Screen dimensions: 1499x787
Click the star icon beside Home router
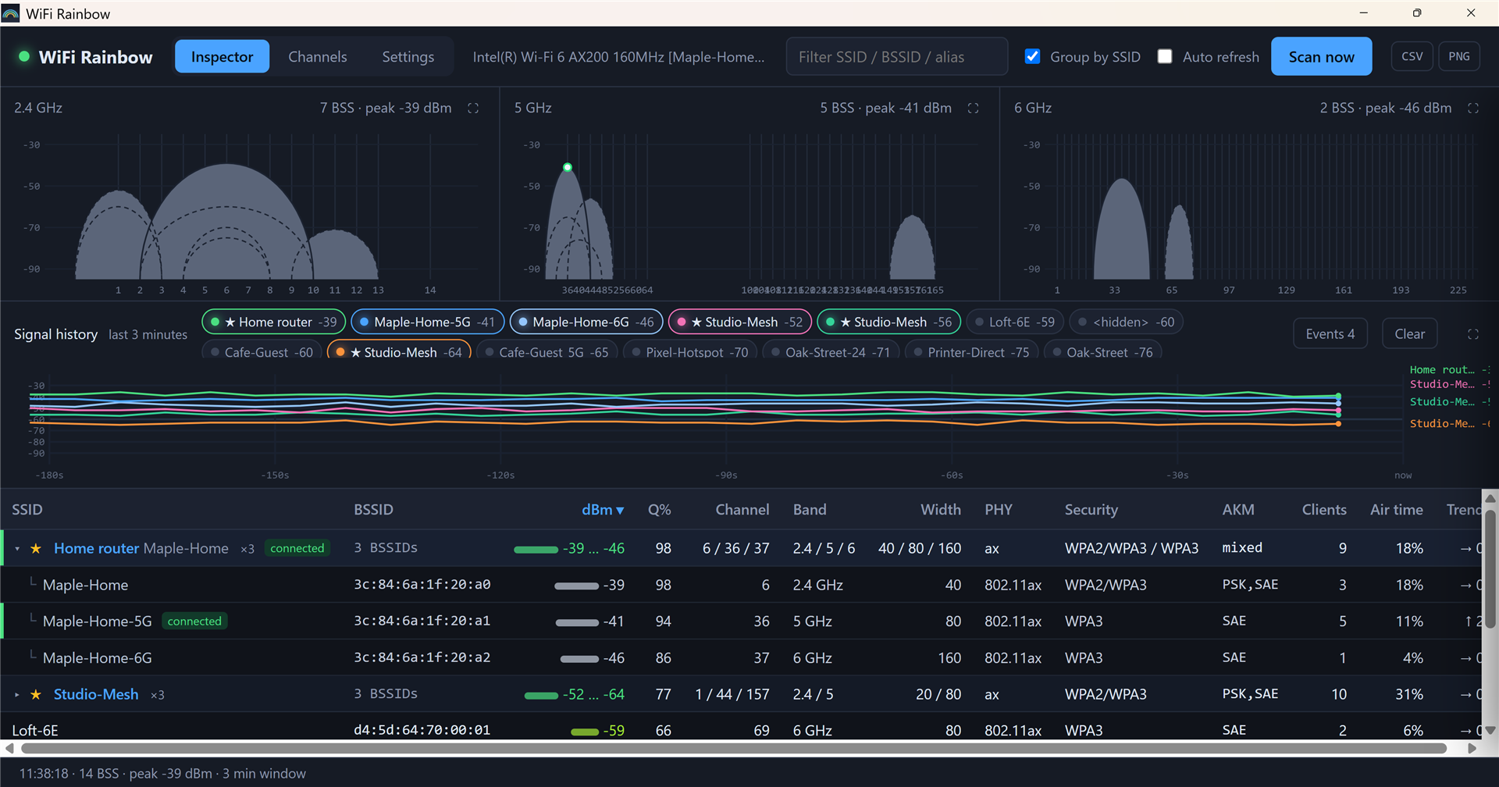point(36,549)
